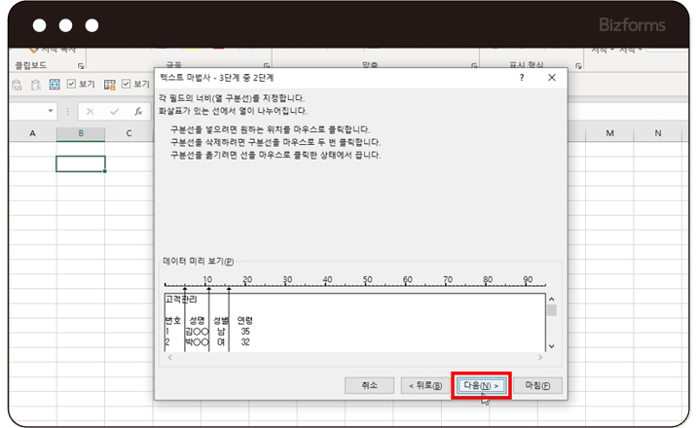
Task: Click the 데이터 미리 보기(P) label
Action: coord(199,262)
